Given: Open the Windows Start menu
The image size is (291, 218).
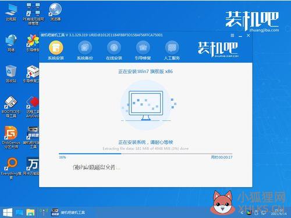Looking at the screenshot, I should click(8, 212).
